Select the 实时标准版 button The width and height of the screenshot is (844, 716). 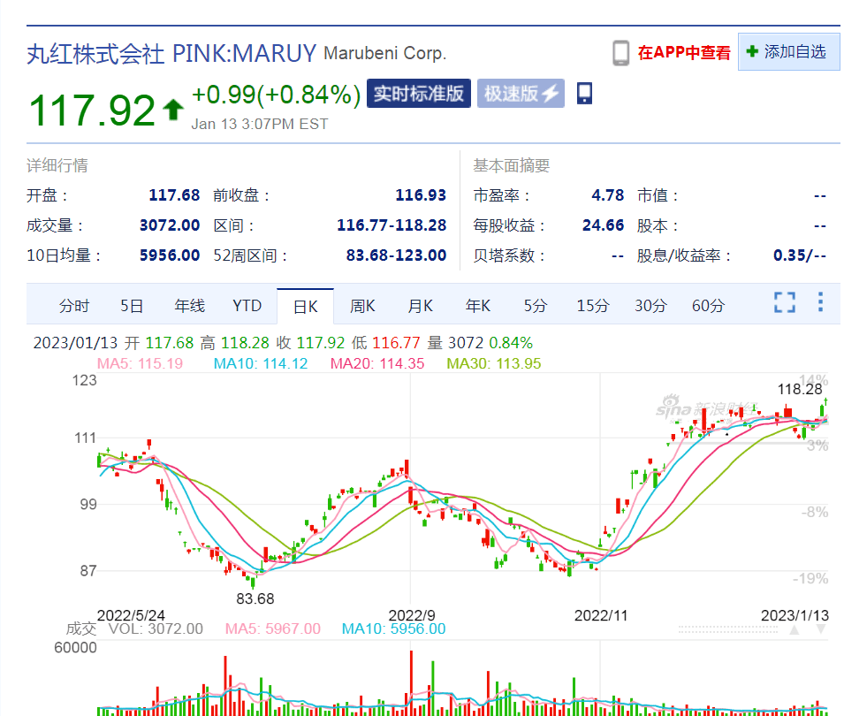coord(419,94)
